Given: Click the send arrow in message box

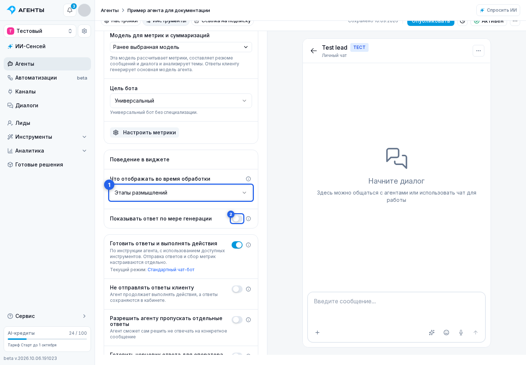Looking at the screenshot, I should (x=476, y=333).
